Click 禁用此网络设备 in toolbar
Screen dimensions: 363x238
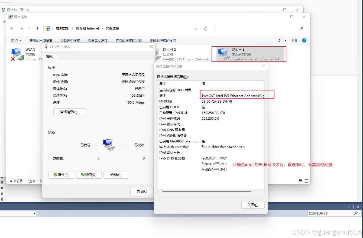coord(41,40)
